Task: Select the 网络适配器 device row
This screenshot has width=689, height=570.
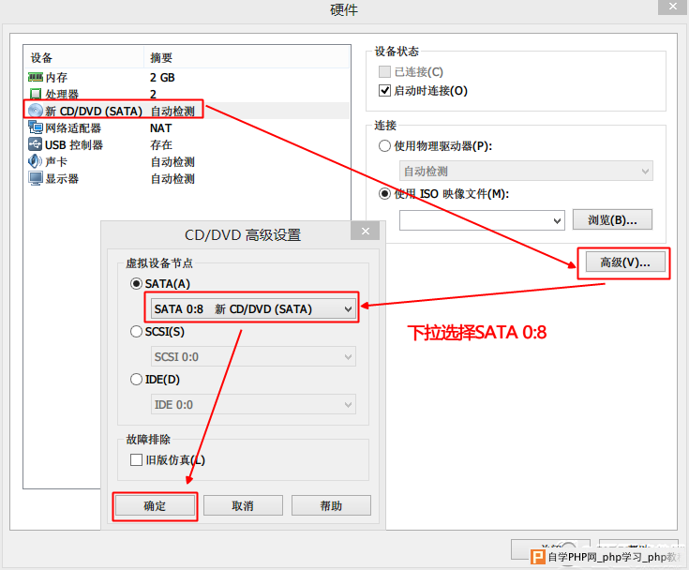Action: click(187, 127)
